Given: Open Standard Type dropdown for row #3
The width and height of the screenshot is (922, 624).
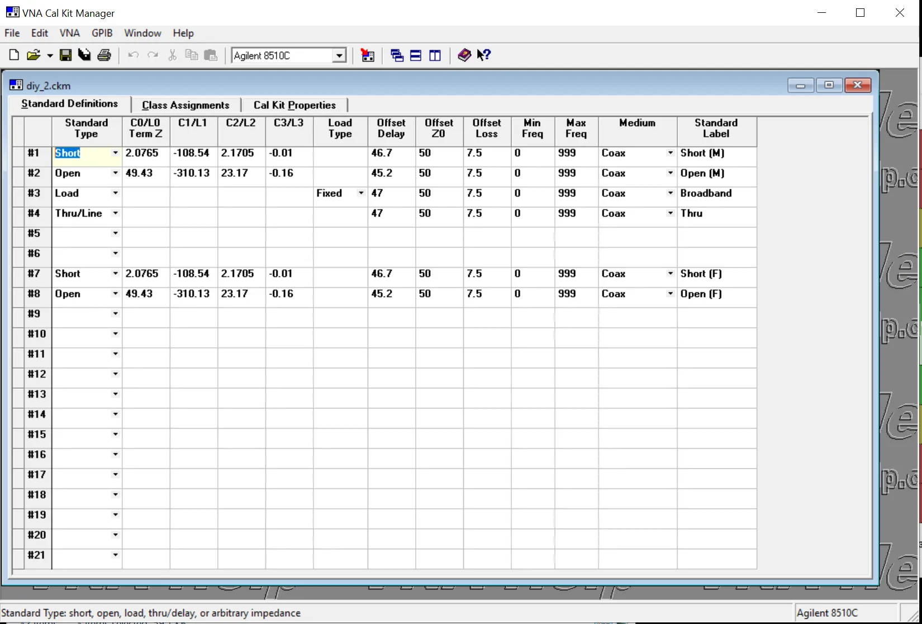Looking at the screenshot, I should [115, 193].
